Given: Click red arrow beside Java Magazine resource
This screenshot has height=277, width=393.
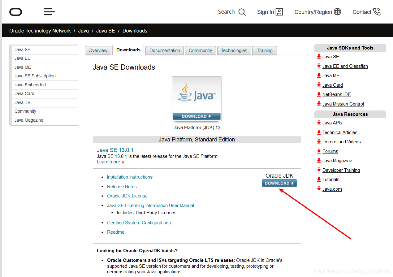Looking at the screenshot, I should tap(319, 161).
